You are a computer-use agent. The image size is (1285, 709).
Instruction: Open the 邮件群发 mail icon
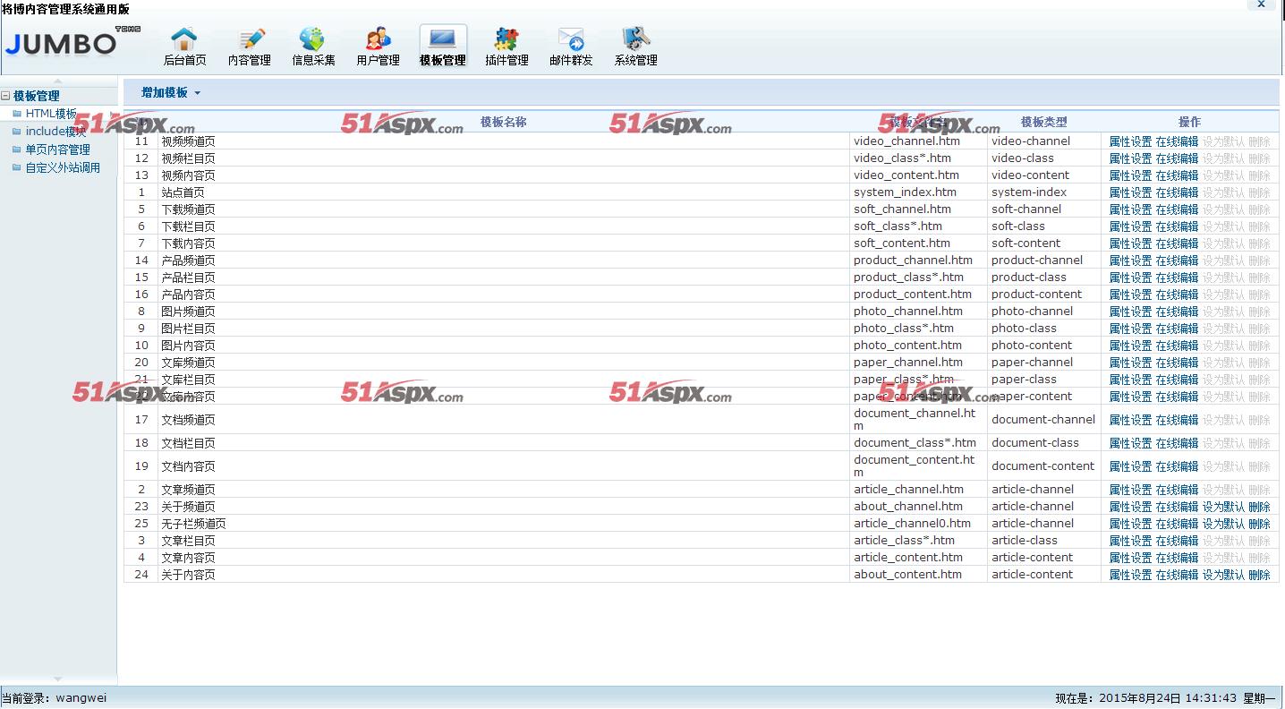pyautogui.click(x=571, y=40)
